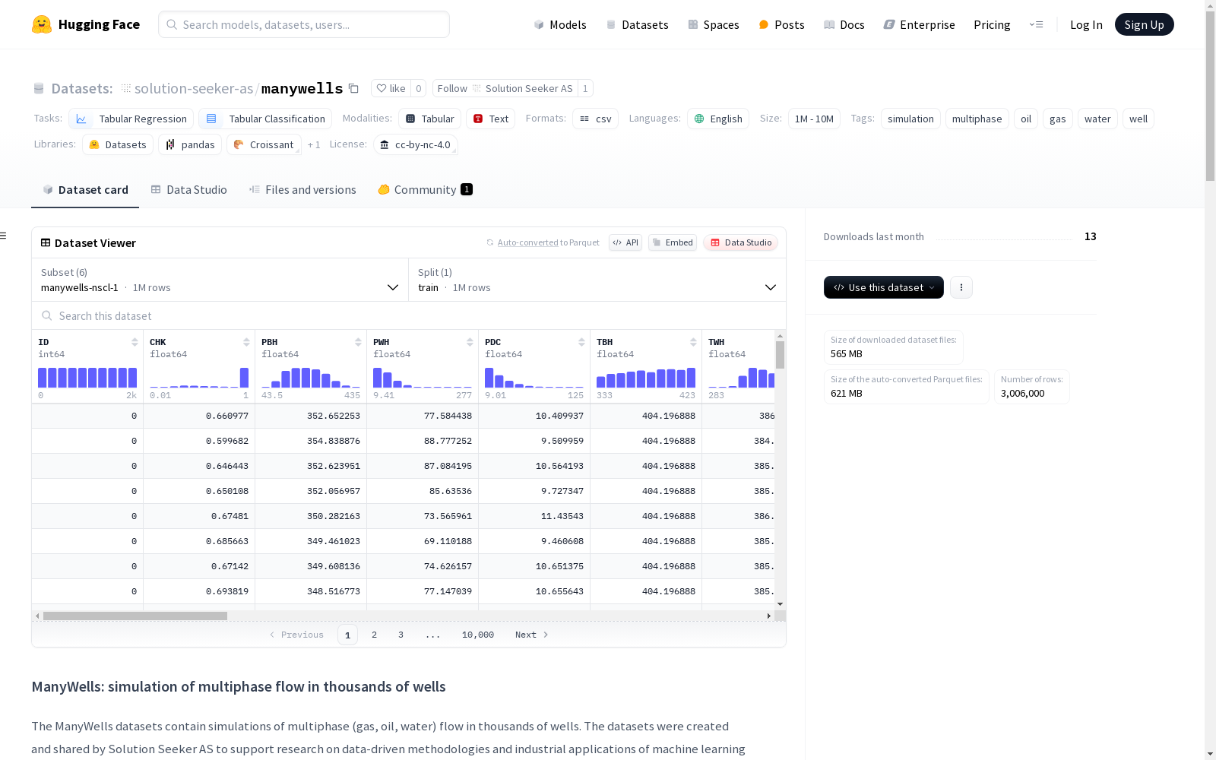Open the Enterprise menu item
This screenshot has height=760, width=1216.
tap(919, 24)
